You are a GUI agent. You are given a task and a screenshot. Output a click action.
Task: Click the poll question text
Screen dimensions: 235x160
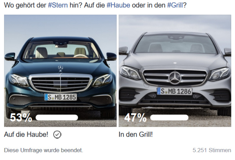click(95, 5)
